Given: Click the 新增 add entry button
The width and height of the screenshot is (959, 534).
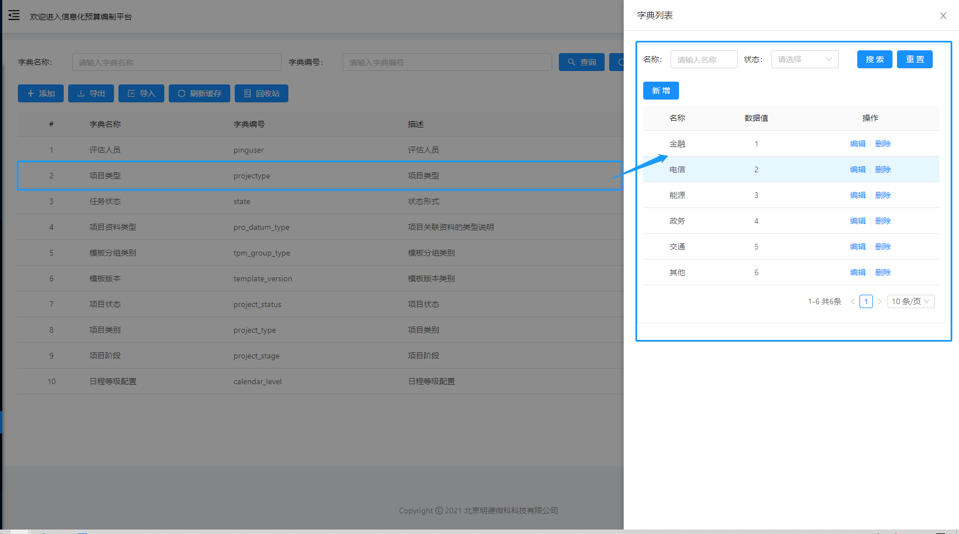Looking at the screenshot, I should pyautogui.click(x=661, y=90).
